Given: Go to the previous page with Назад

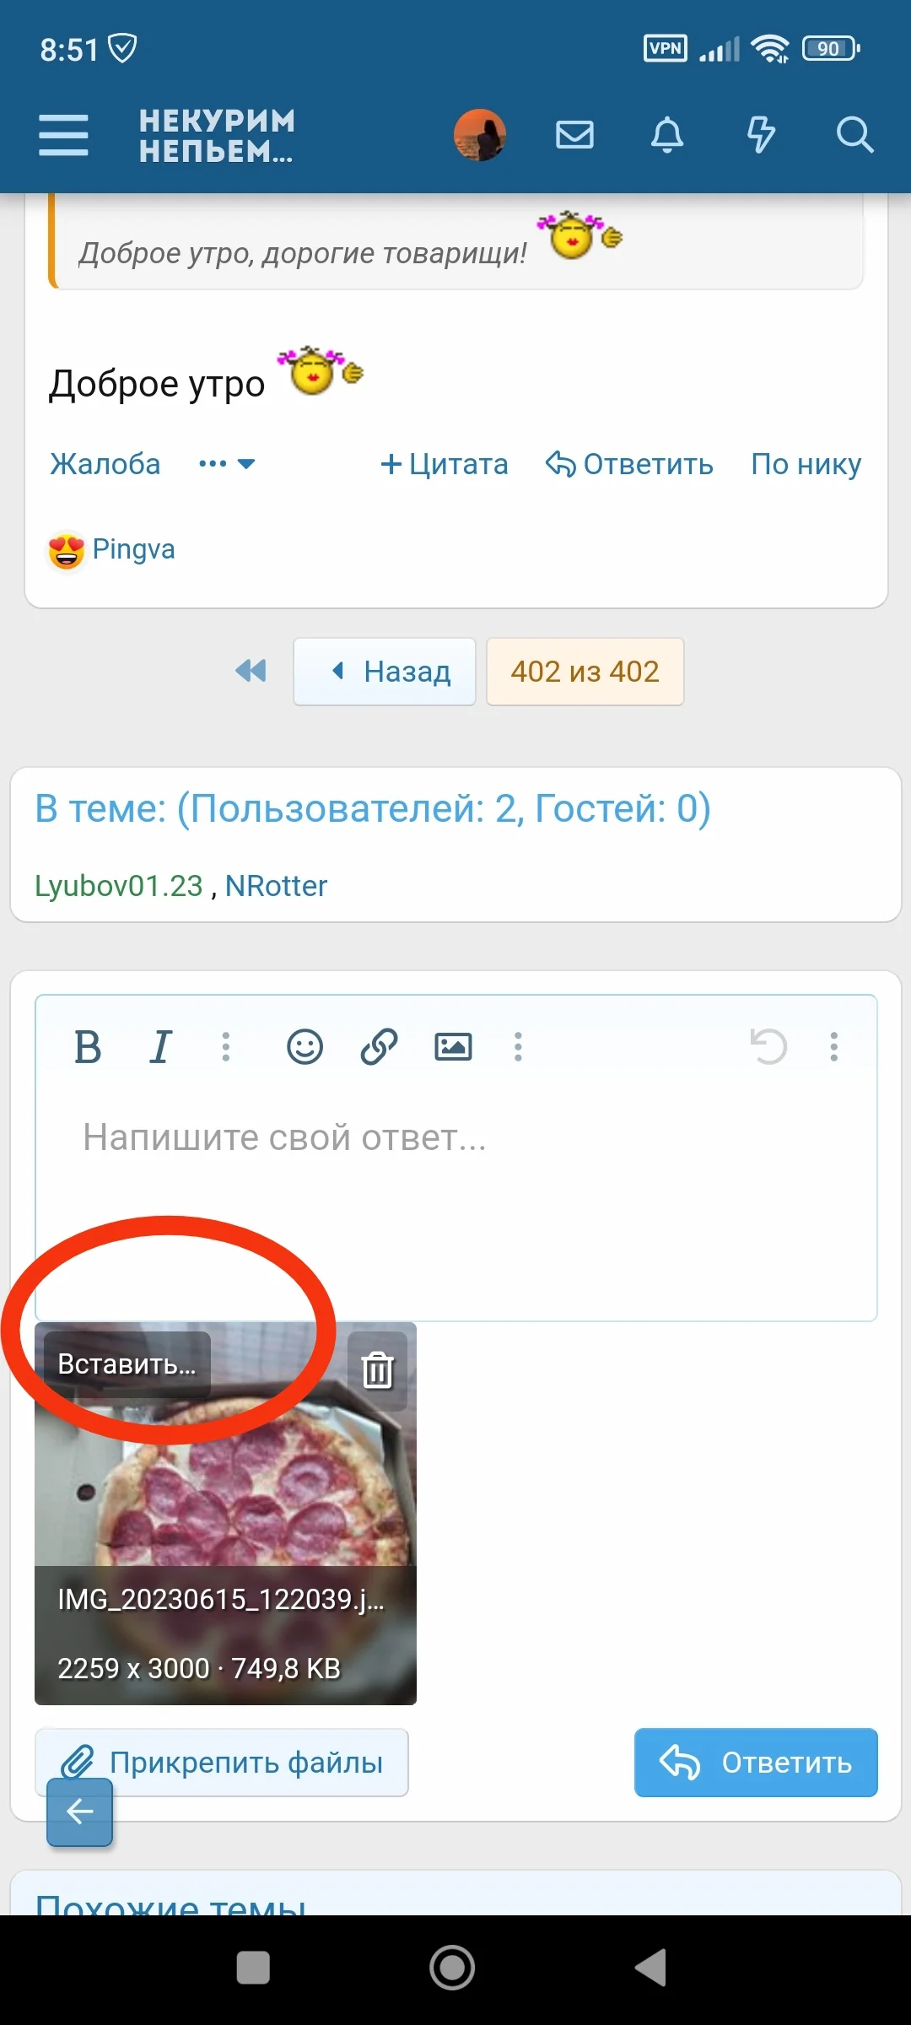Looking at the screenshot, I should coord(385,672).
